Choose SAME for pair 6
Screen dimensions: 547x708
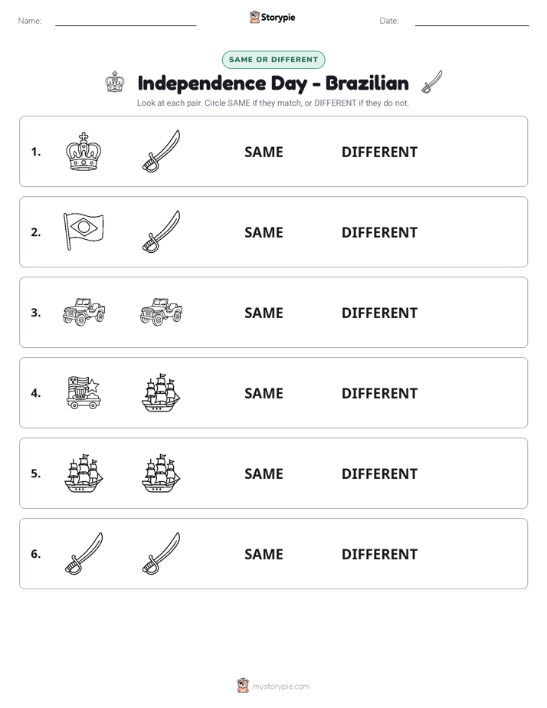264,553
